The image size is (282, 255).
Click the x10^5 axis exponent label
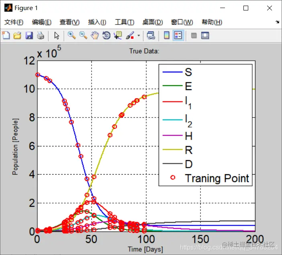49,52
